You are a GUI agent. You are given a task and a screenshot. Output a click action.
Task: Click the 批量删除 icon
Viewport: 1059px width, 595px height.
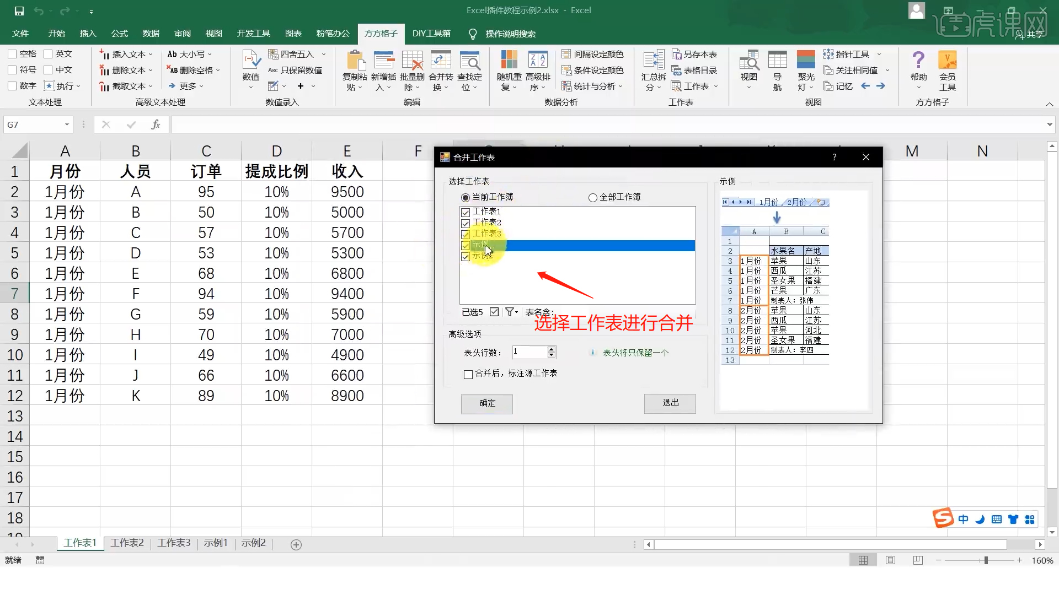click(x=412, y=59)
